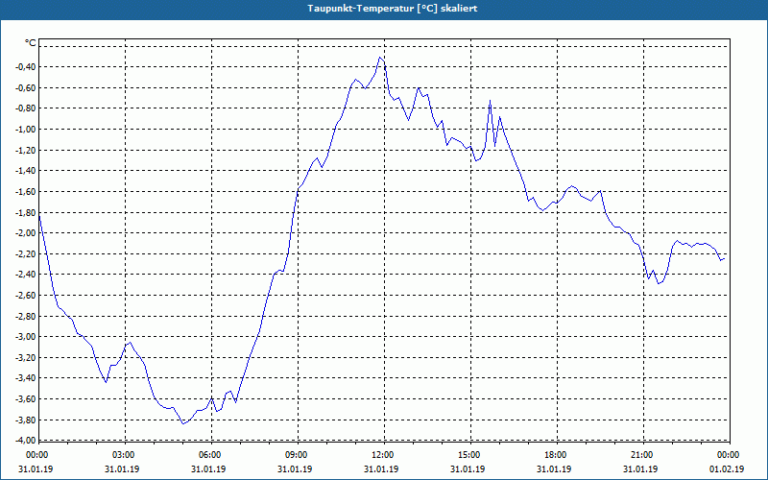
Task: Click the -0,80 y-axis label
Action: (27, 108)
